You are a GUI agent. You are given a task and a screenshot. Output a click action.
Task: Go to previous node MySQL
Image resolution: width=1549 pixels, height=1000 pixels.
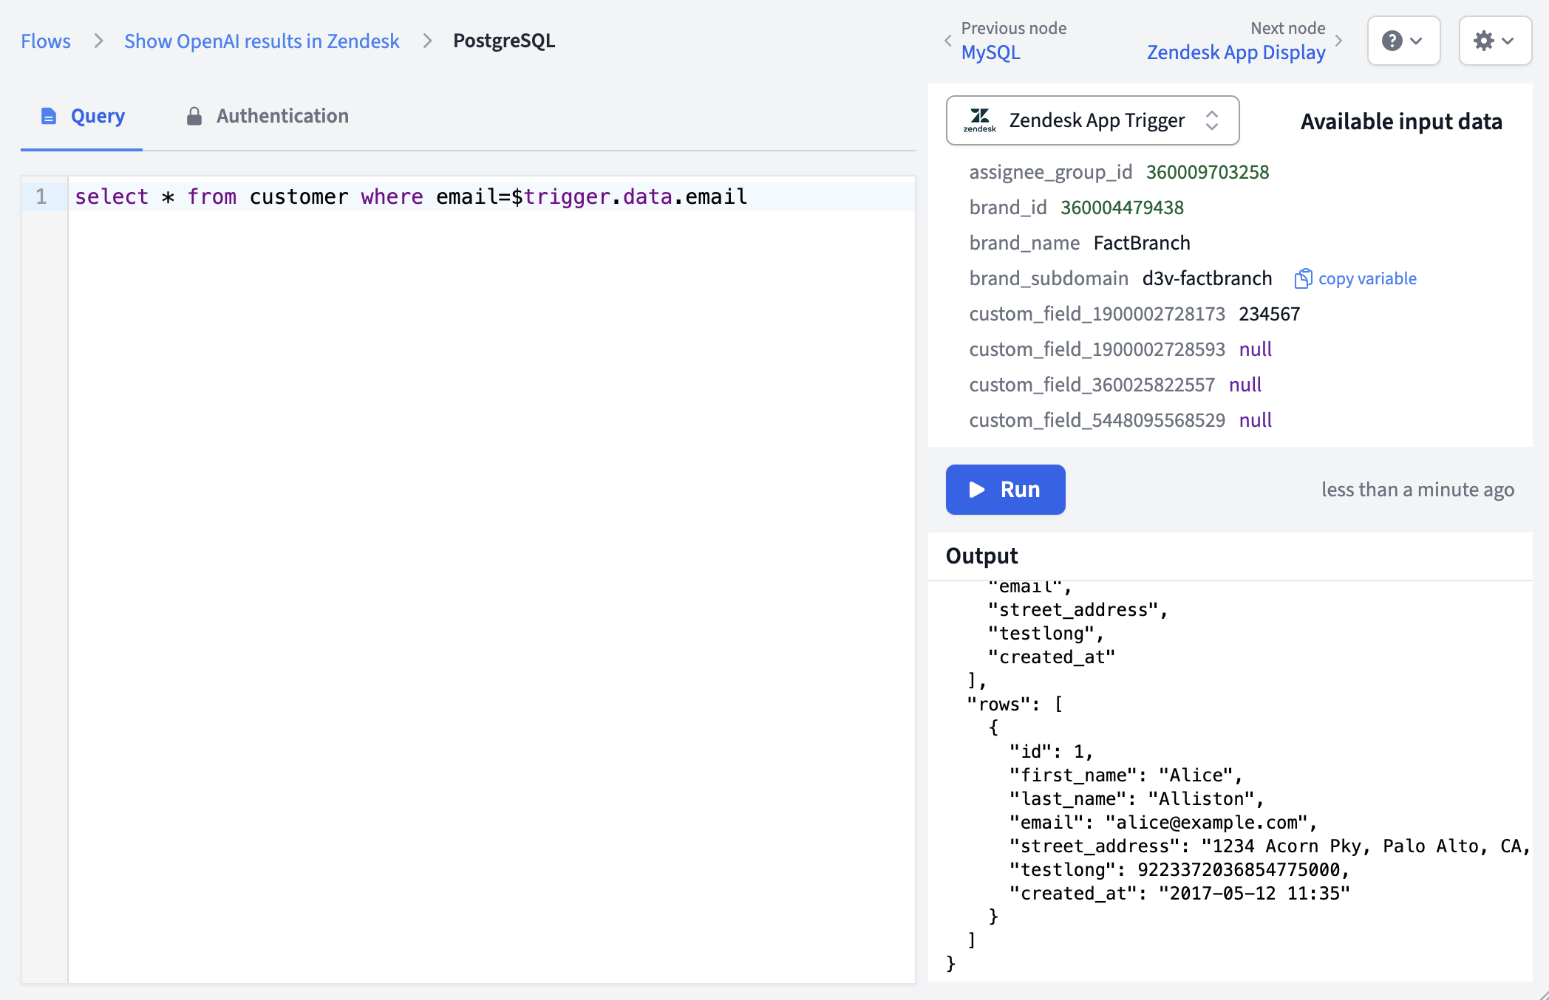(x=991, y=52)
